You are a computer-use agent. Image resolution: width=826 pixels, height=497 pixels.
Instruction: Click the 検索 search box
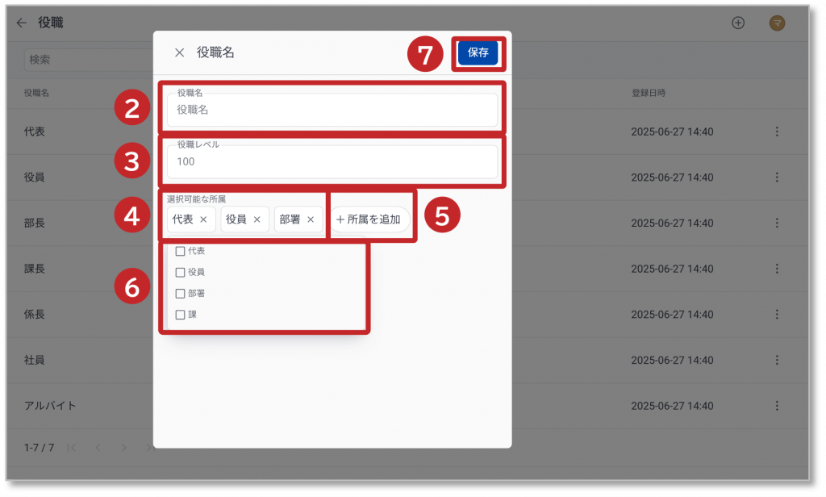point(89,60)
